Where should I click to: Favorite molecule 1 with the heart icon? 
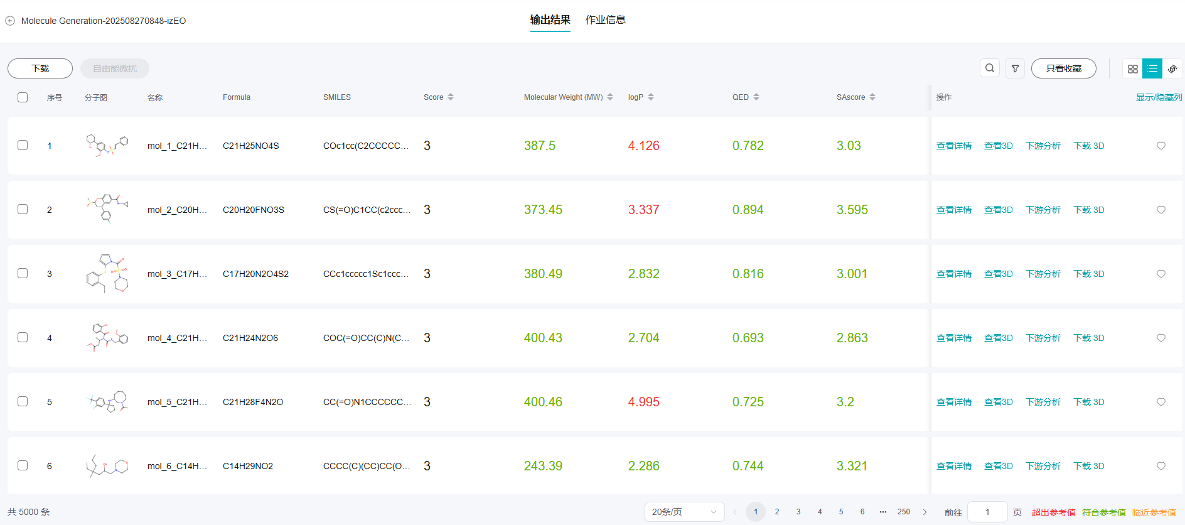point(1161,146)
